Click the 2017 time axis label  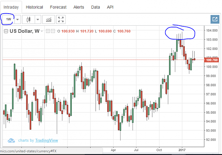pyautogui.click(x=182, y=150)
